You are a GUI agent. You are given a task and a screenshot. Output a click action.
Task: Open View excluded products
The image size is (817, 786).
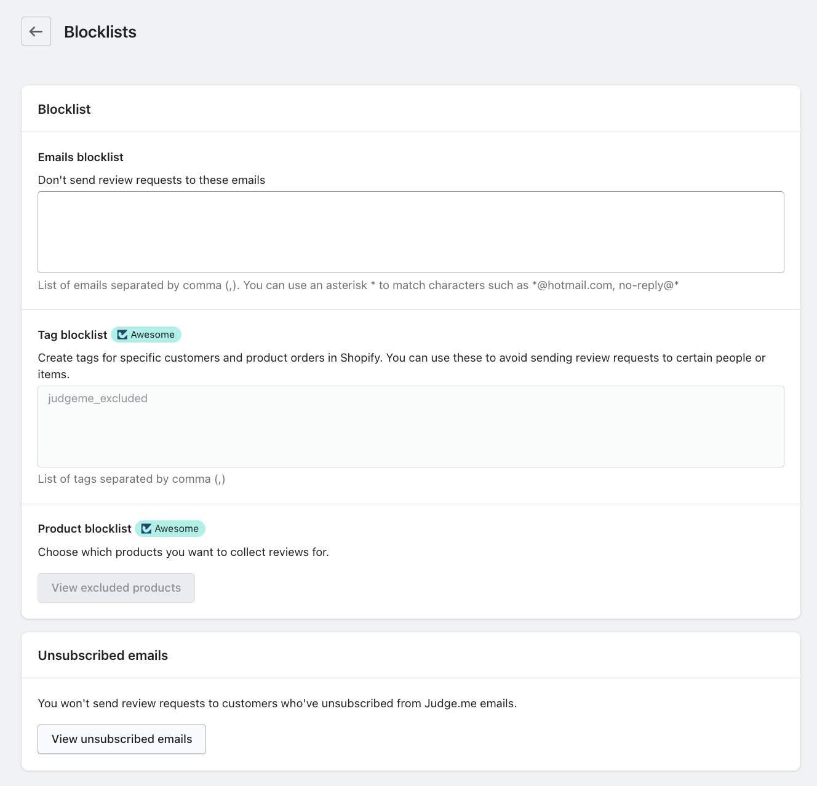[x=116, y=588]
